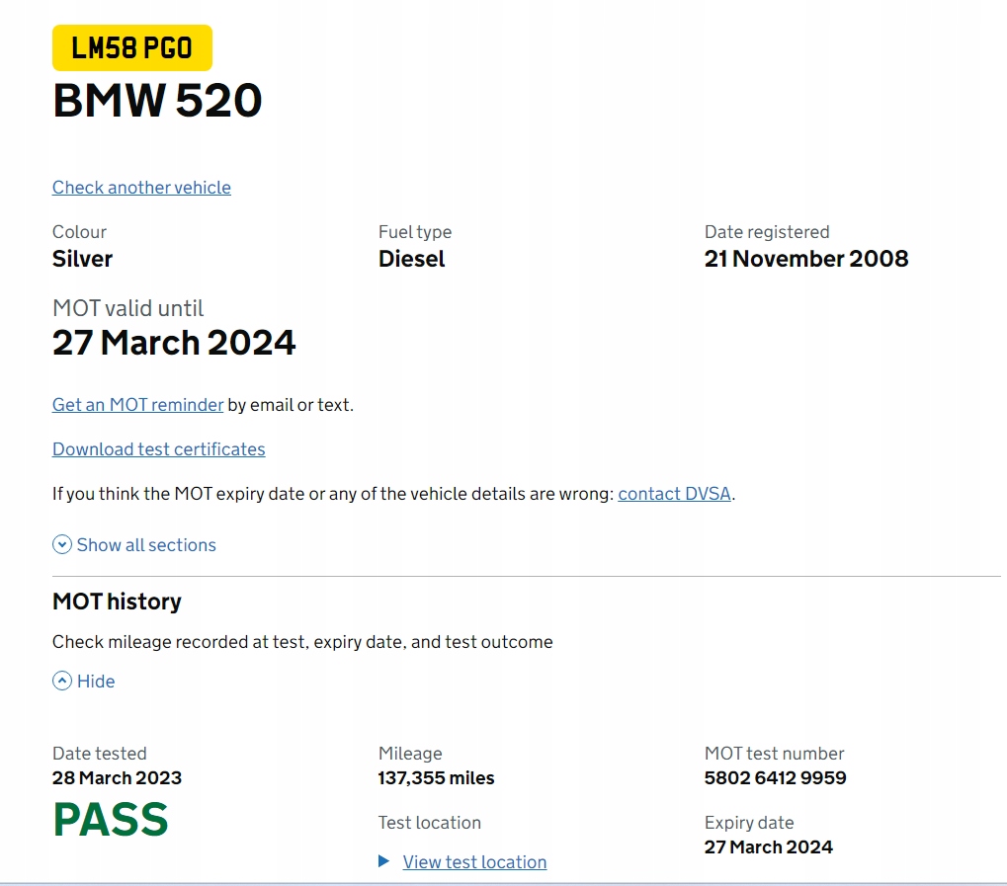Follow the contact DVSA link
Image resolution: width=1007 pixels, height=886 pixels.
click(x=674, y=494)
